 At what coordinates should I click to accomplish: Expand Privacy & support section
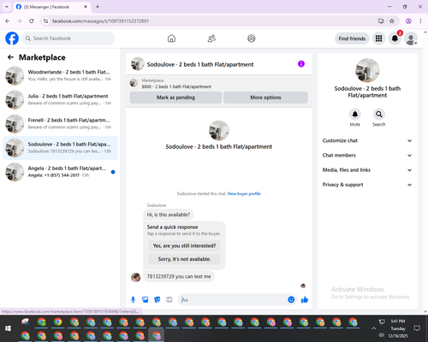click(x=367, y=185)
